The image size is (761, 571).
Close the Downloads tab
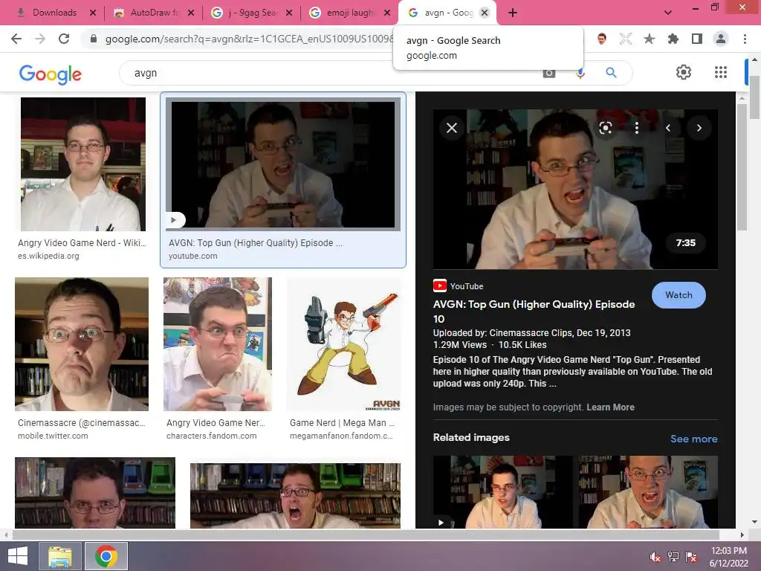click(93, 13)
